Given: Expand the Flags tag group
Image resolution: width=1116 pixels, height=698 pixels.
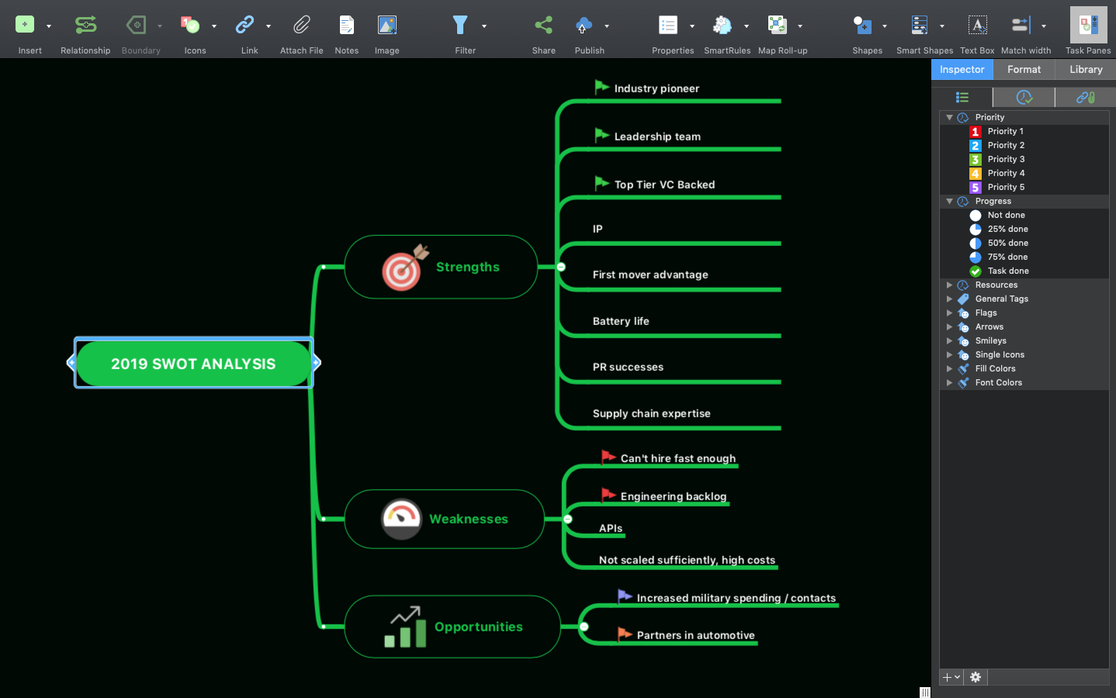Looking at the screenshot, I should click(949, 313).
